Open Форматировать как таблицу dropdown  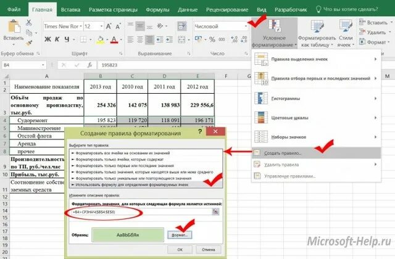pos(317,34)
